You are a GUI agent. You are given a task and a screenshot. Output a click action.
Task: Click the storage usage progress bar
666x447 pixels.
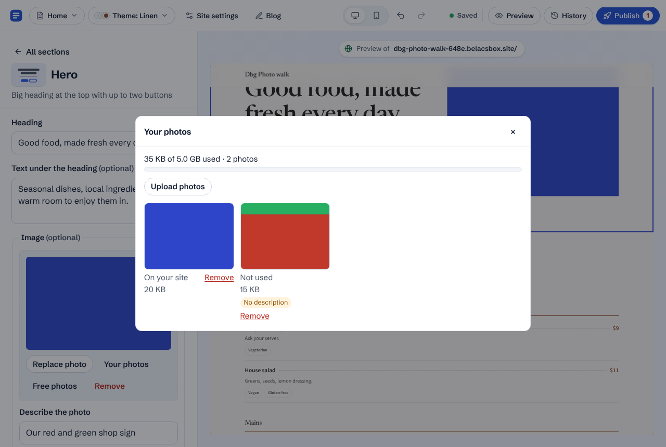[x=333, y=169]
